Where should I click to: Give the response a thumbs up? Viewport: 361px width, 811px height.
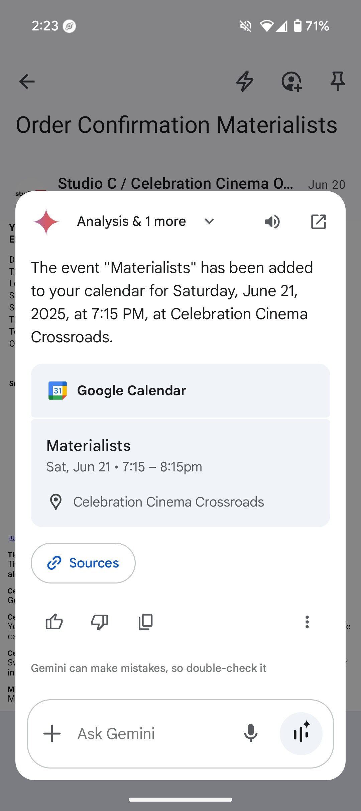tap(54, 622)
